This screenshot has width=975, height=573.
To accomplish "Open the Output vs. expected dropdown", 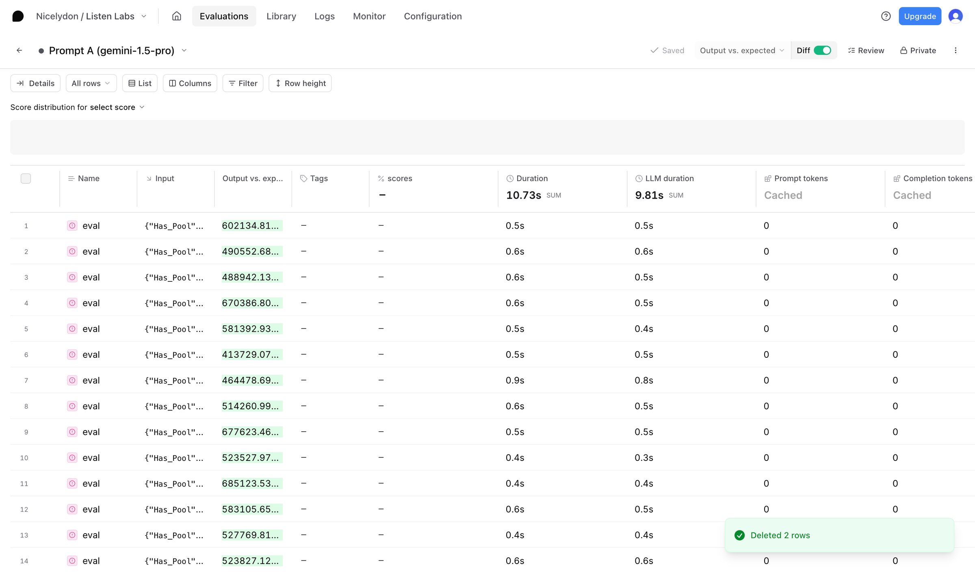I will (x=742, y=50).
